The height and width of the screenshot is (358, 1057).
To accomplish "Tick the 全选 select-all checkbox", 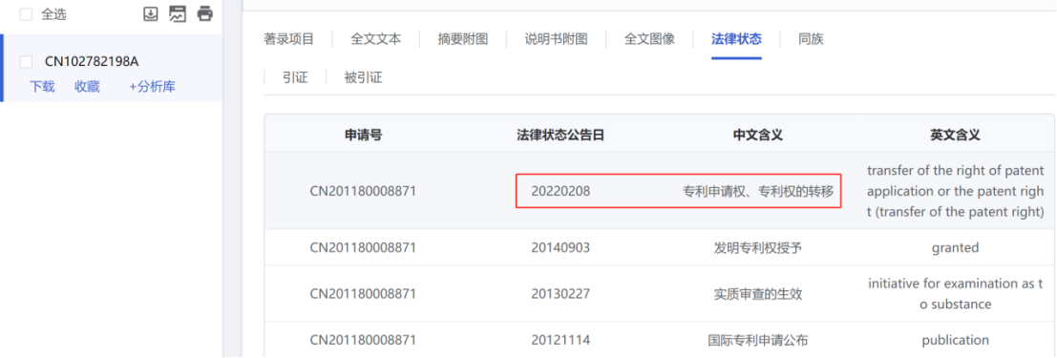I will pyautogui.click(x=27, y=14).
